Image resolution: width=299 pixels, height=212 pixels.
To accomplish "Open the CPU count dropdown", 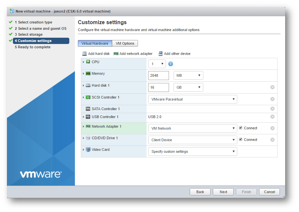I will click(157, 64).
